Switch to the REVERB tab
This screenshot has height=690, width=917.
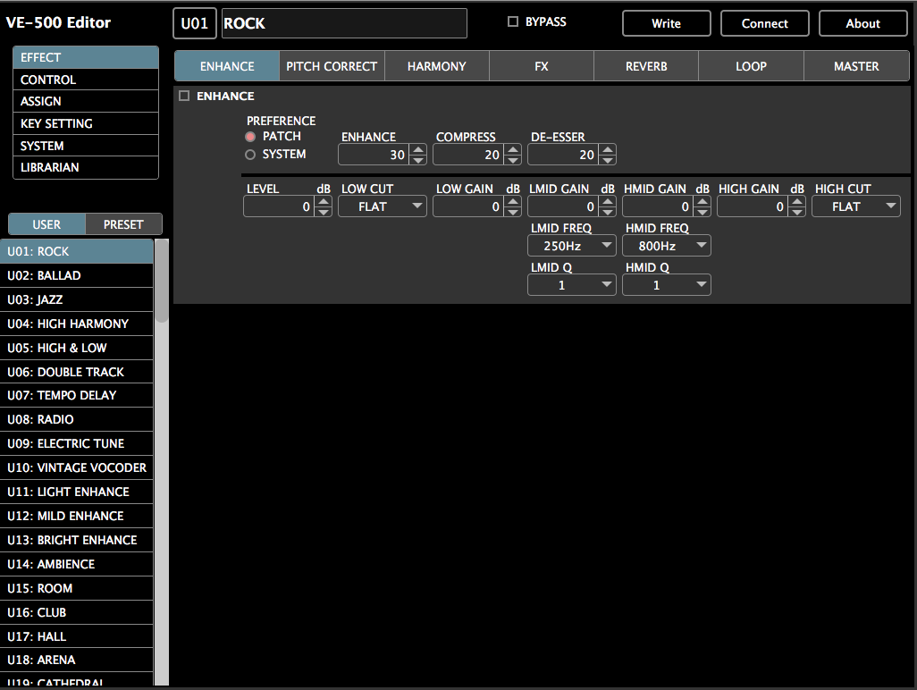pos(646,66)
